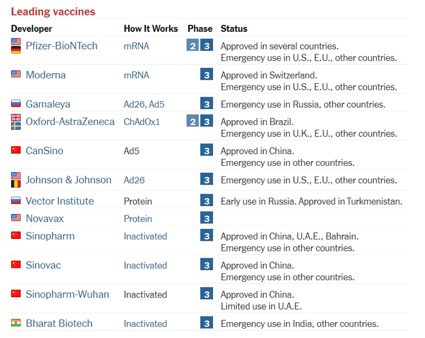This screenshot has width=425, height=338.
Task: Click the Phase 3 badge in Moderna row
Action: coord(207,74)
